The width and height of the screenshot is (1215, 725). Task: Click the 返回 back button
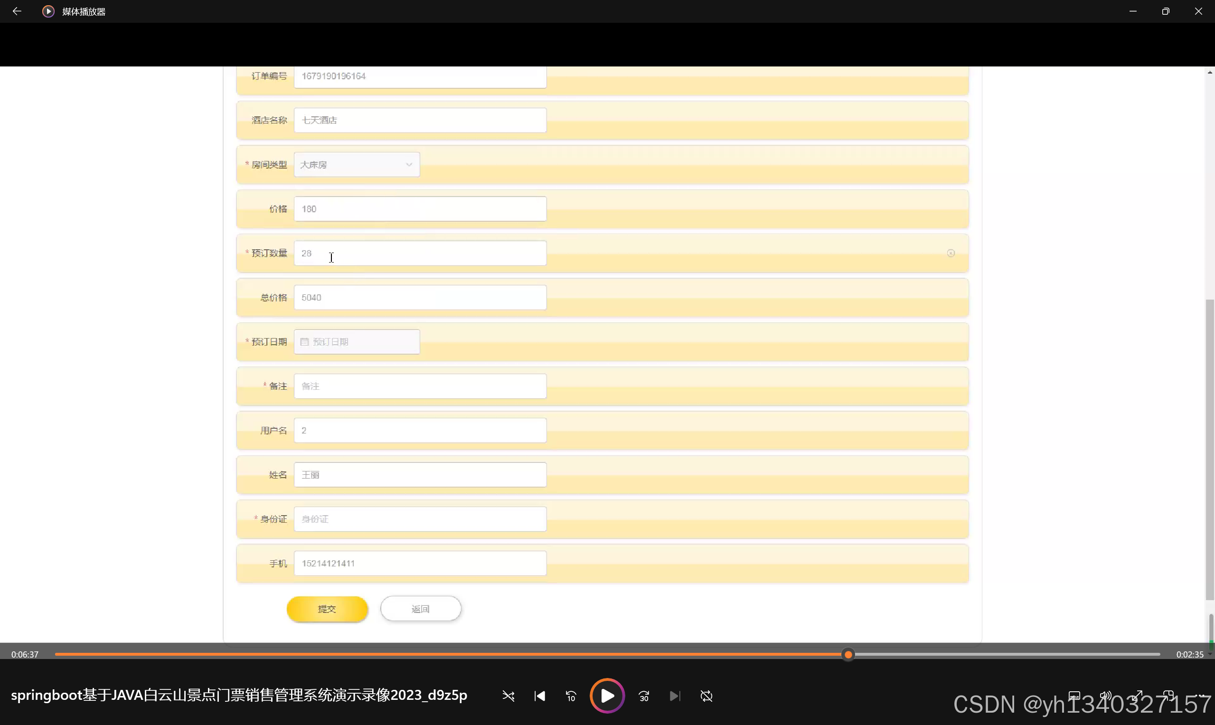pos(421,609)
